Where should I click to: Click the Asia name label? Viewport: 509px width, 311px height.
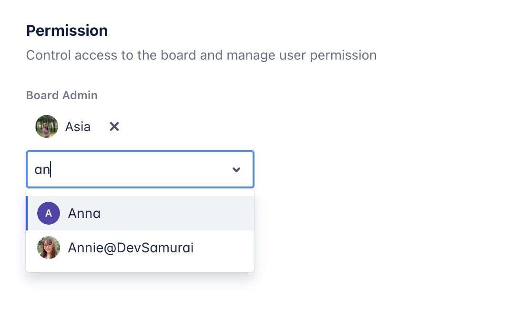78,127
